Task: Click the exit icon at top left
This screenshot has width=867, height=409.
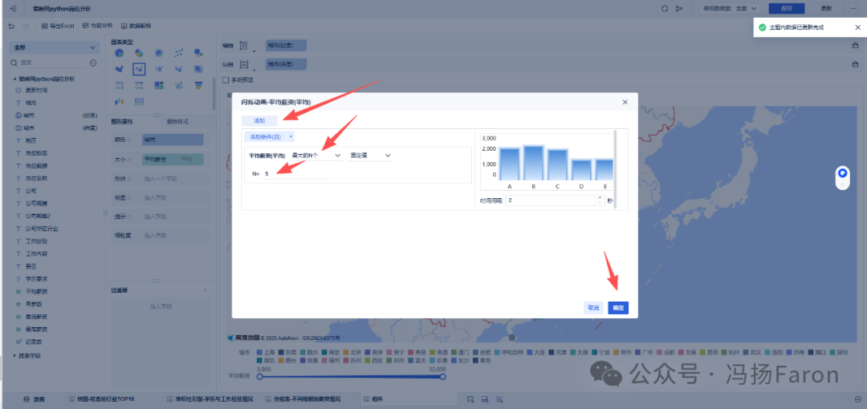Action: 14,9
